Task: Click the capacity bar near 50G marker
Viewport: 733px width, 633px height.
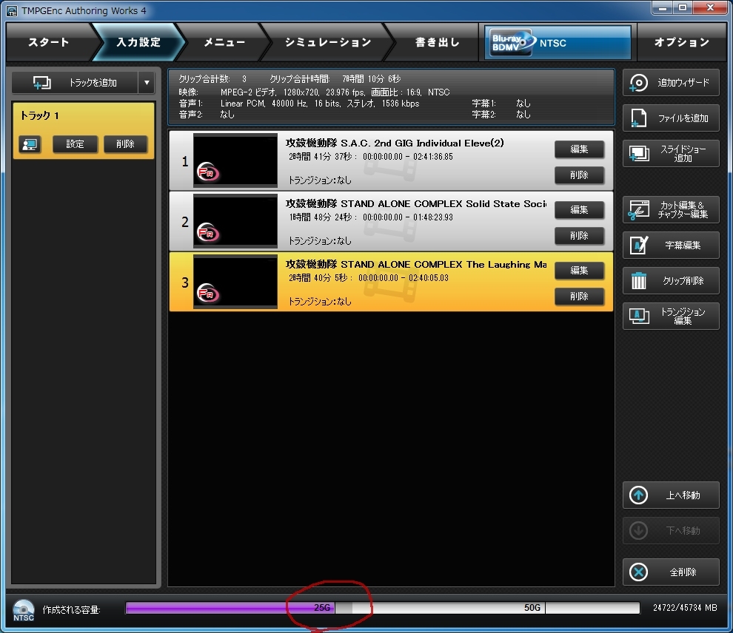Action: (533, 608)
